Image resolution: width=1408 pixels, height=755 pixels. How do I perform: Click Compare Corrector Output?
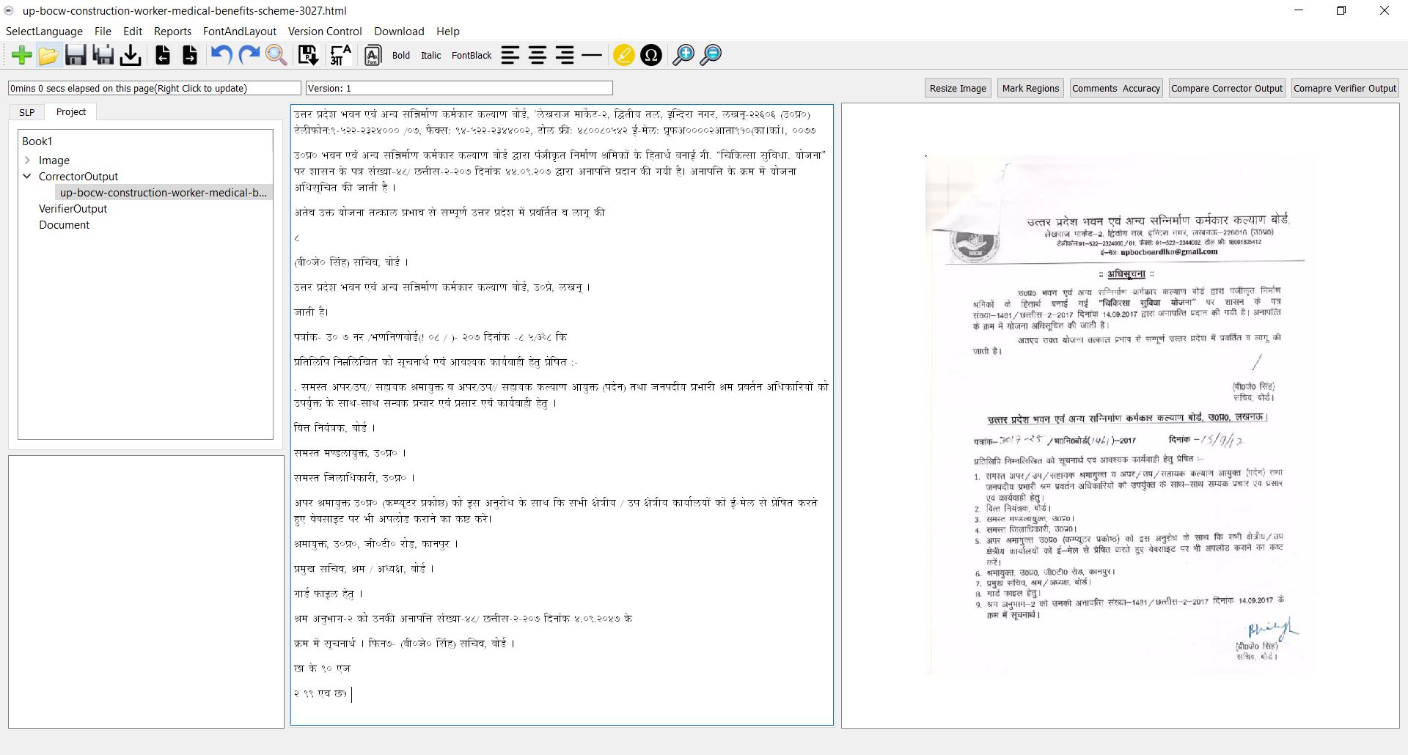click(1226, 88)
